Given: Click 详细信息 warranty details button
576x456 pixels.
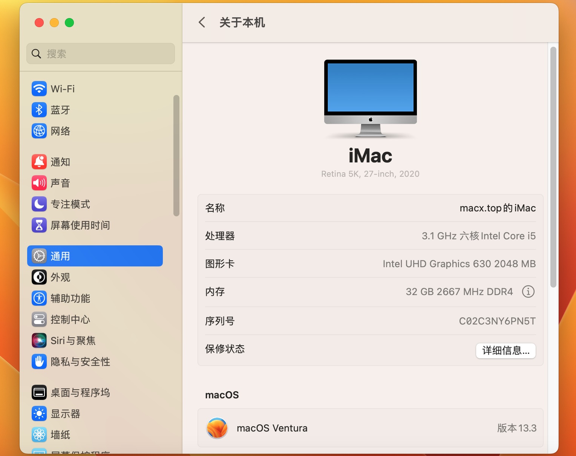Looking at the screenshot, I should point(506,350).
